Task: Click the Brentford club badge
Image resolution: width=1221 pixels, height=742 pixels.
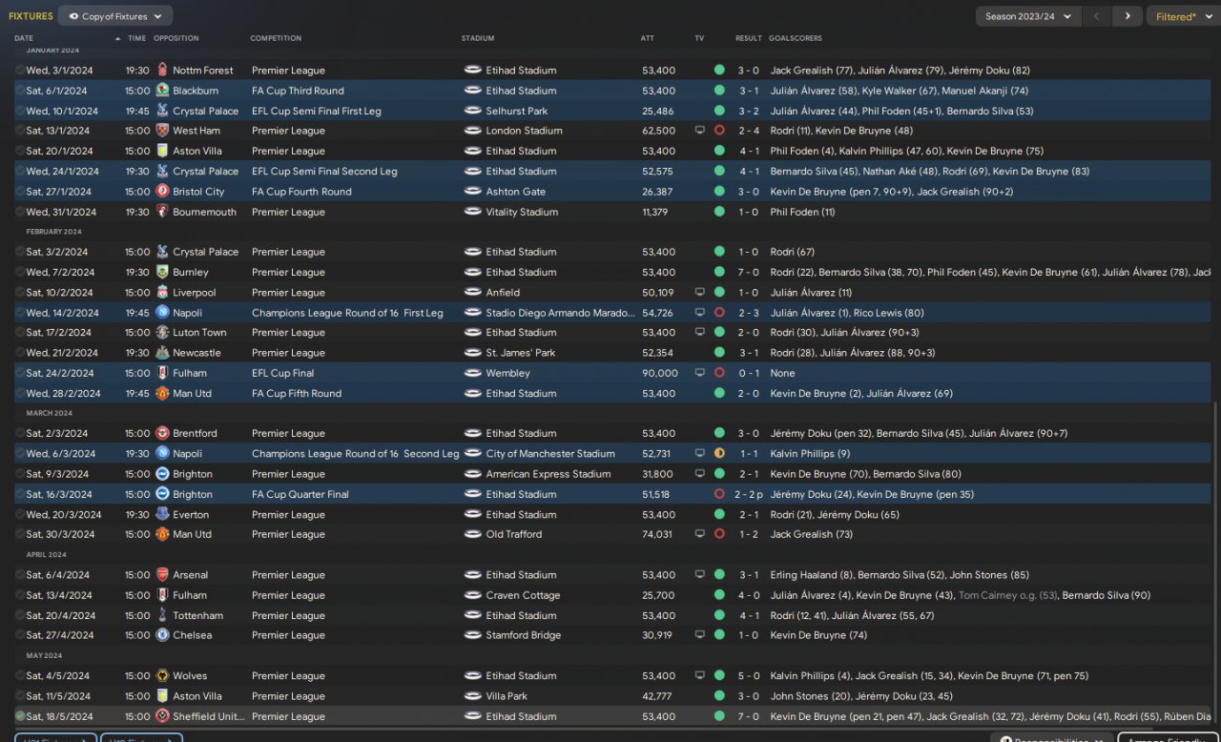Action: pyautogui.click(x=162, y=433)
